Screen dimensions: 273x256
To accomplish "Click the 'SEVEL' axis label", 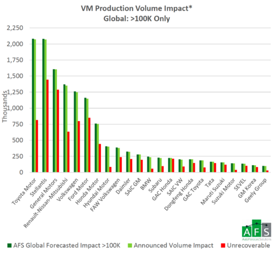I will tap(240, 184).
